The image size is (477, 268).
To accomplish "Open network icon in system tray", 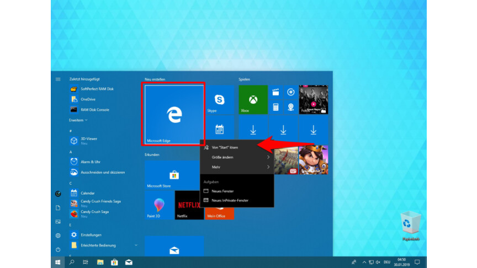I will 371,262.
